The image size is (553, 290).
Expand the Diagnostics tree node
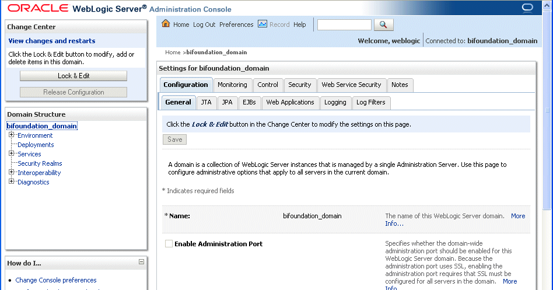pos(11,181)
